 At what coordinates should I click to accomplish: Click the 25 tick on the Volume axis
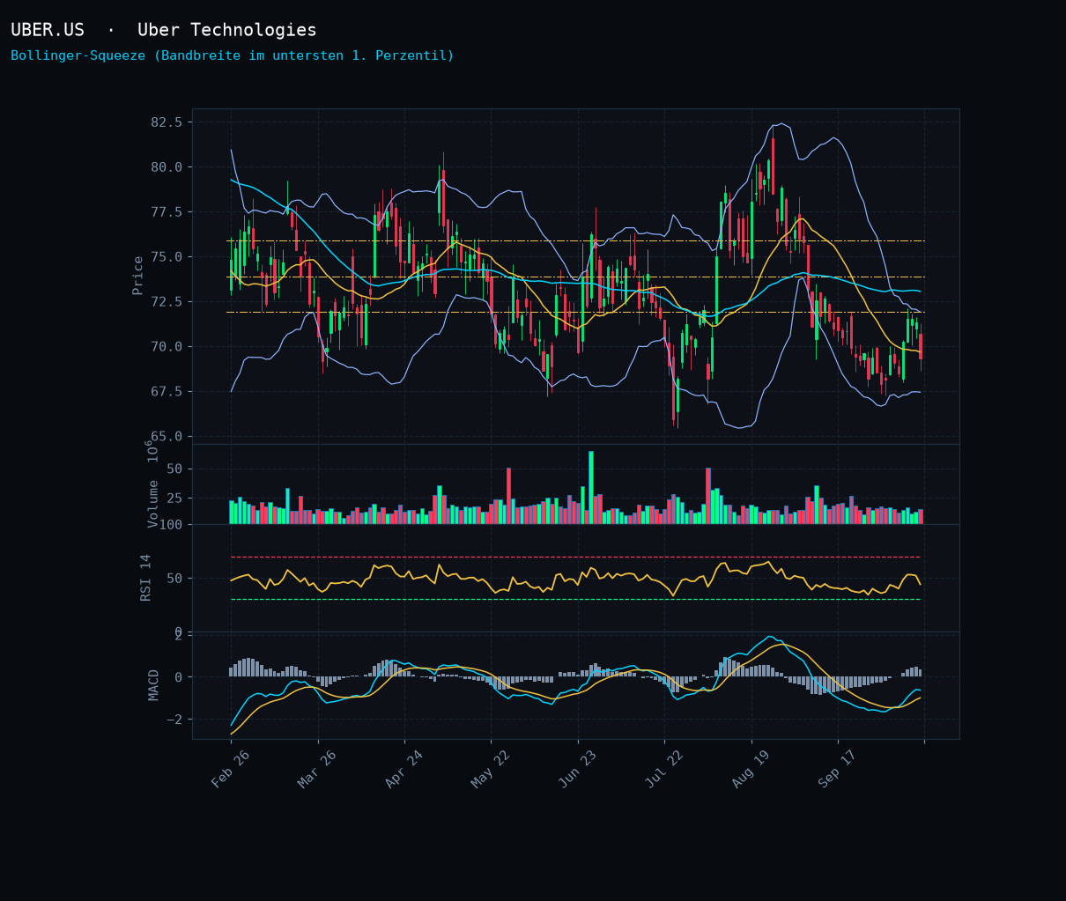[x=174, y=499]
